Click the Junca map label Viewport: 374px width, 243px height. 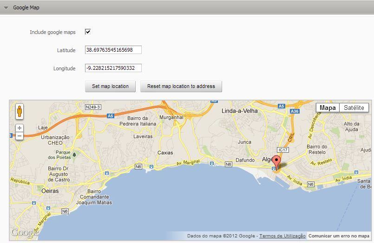244,142
